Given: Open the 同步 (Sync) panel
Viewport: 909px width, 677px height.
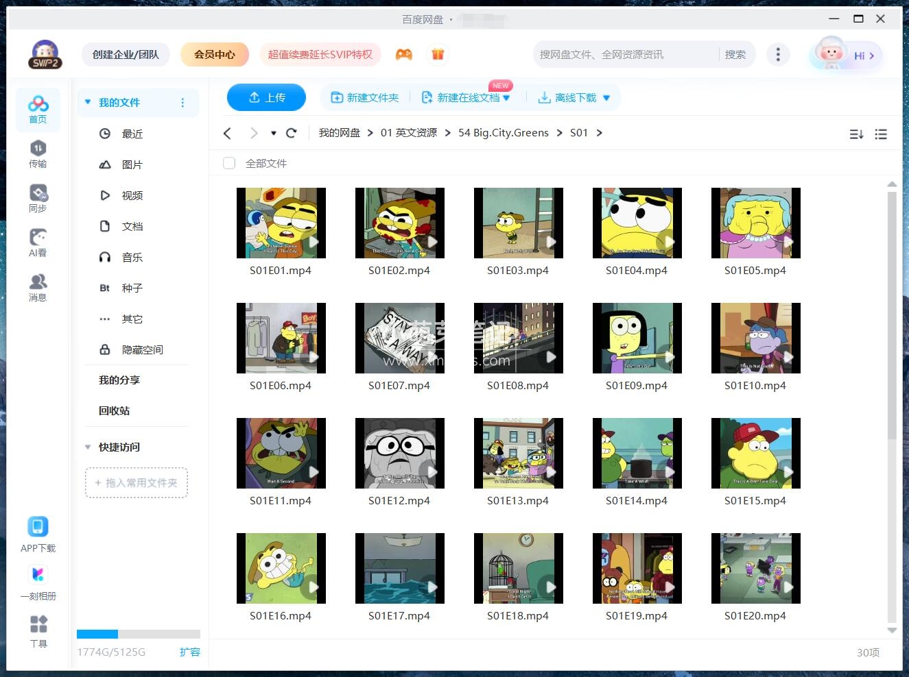Looking at the screenshot, I should tap(38, 197).
